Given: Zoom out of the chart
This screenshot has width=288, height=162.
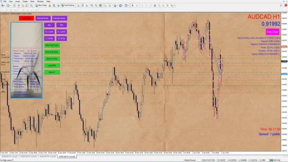Looking at the screenshot, I should pyautogui.click(x=96, y=6).
